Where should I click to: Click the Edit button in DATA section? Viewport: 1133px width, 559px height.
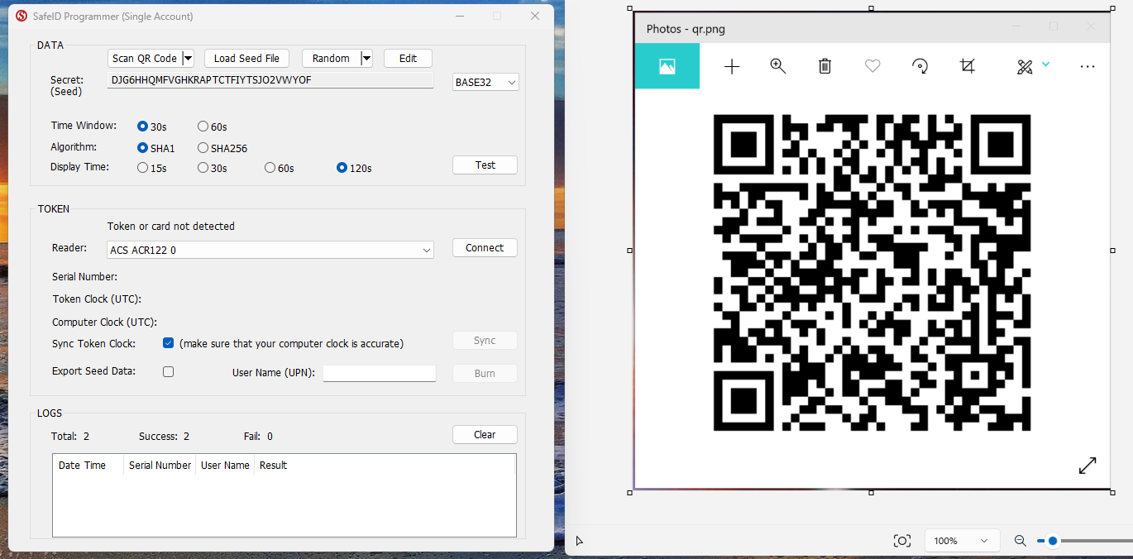tap(408, 58)
